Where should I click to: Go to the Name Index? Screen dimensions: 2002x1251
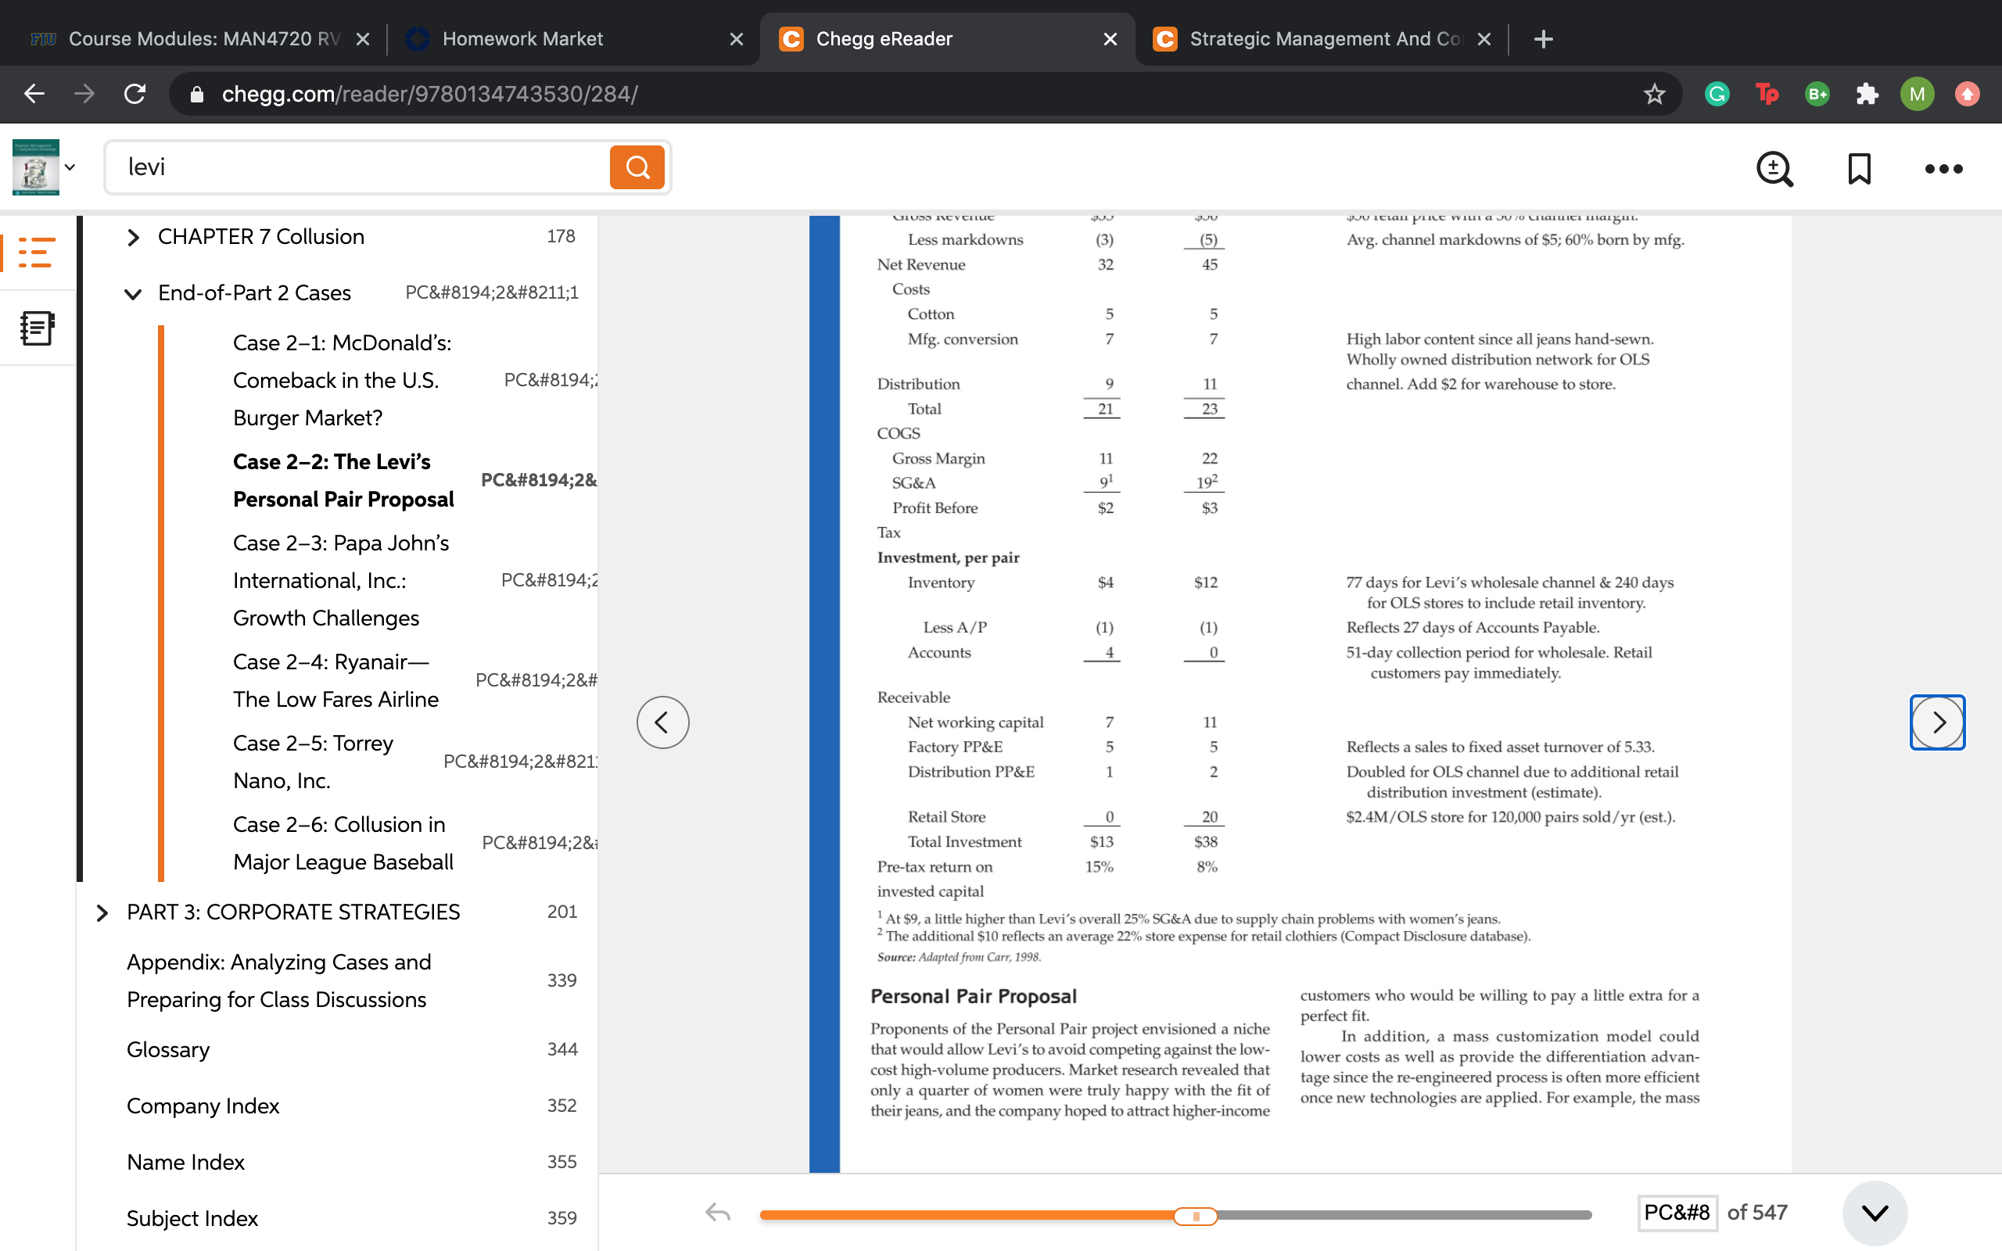185,1162
